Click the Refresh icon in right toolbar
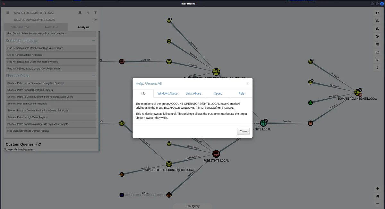This screenshot has height=209, width=385. pyautogui.click(x=378, y=13)
